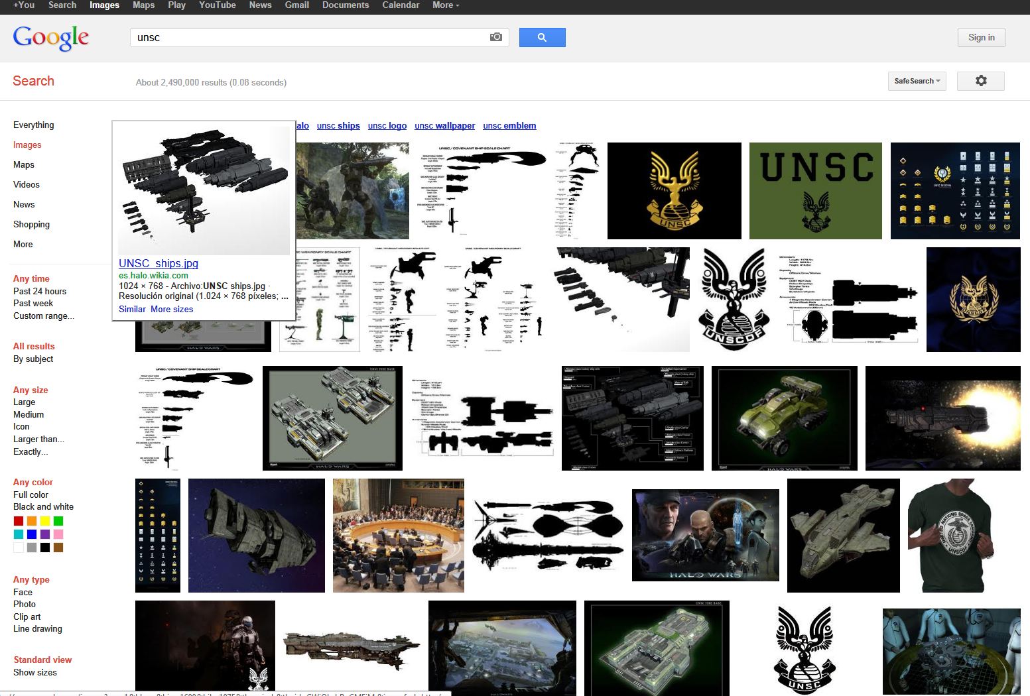Screen dimensions: 1030x696
Task: Search the related term unsc wallpaper
Action: coord(444,125)
